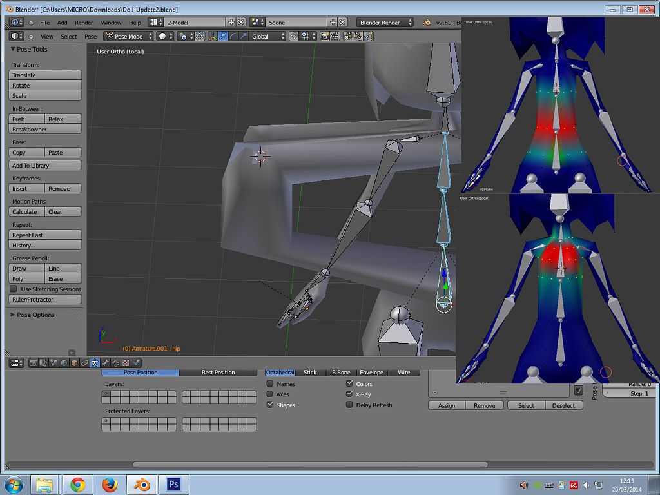Paste copied pose icon in header
This screenshot has width=660, height=495.
358,36
